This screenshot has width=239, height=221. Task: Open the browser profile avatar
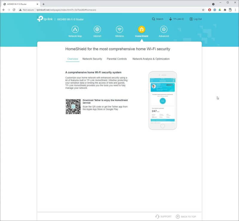(x=230, y=10)
